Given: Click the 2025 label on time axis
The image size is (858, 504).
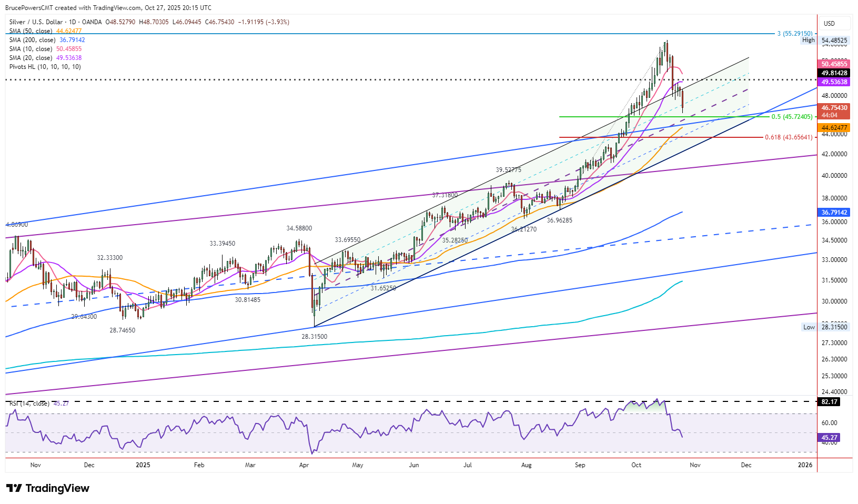Looking at the screenshot, I should (x=143, y=465).
